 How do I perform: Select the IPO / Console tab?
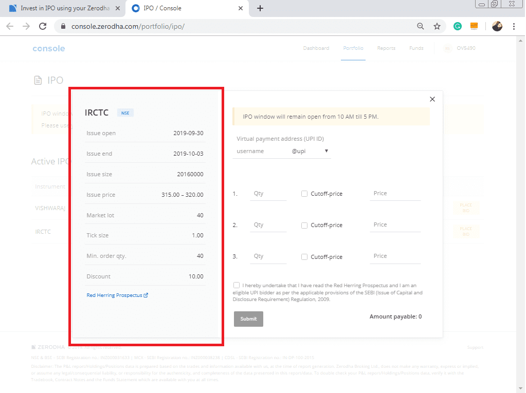[x=188, y=8]
